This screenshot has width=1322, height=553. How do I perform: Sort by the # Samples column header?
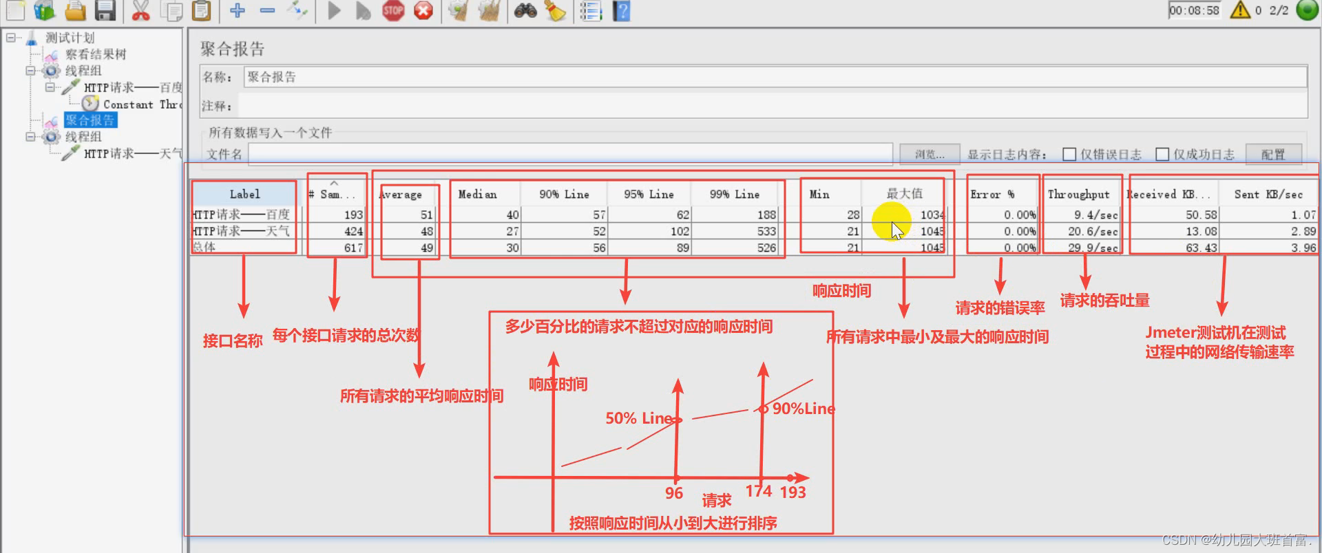tap(334, 194)
